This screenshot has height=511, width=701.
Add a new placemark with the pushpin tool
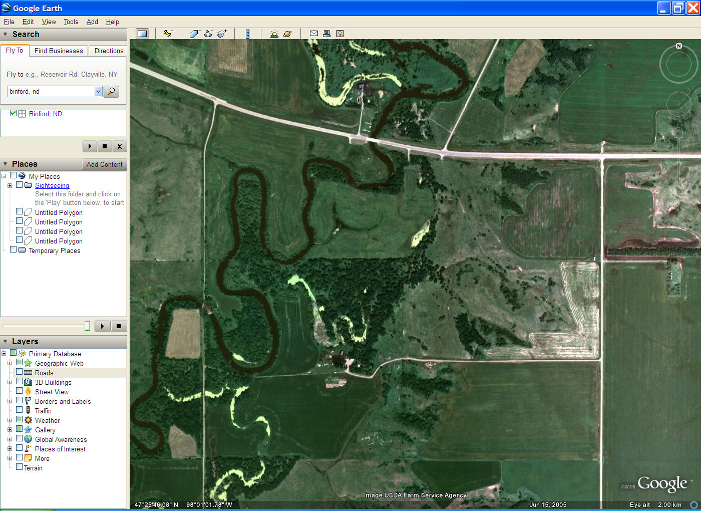click(168, 34)
